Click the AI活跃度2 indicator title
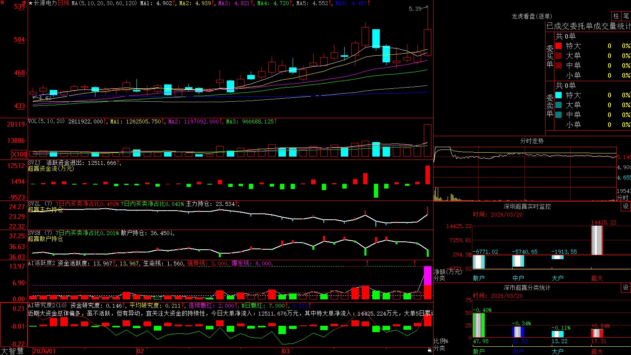The image size is (631, 355). pyautogui.click(x=41, y=263)
